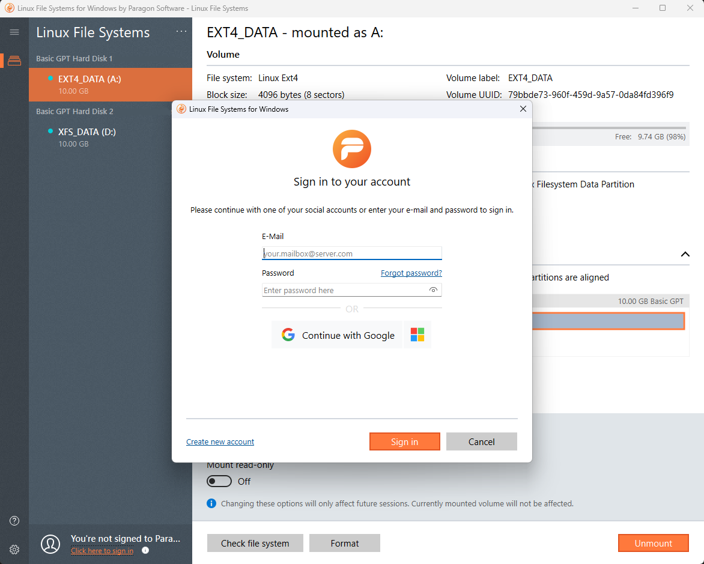Open settings gear icon in sidebar
This screenshot has width=704, height=564.
[x=14, y=550]
